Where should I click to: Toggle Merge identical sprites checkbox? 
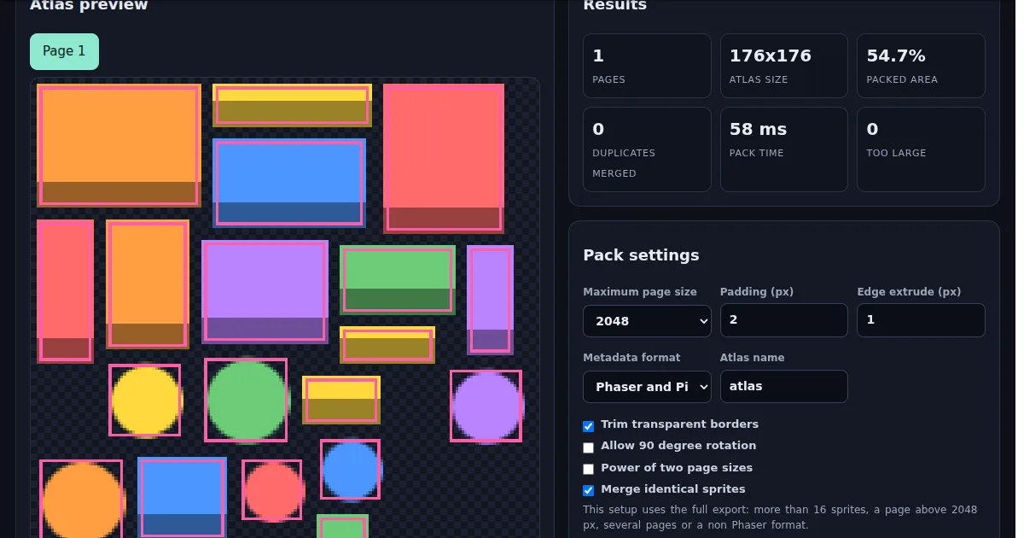588,490
